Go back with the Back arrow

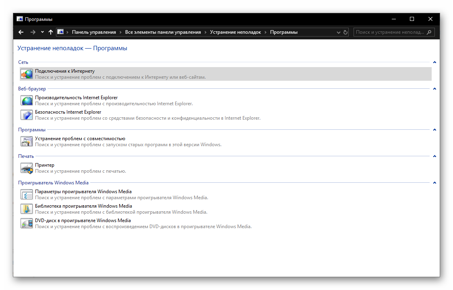click(x=21, y=32)
